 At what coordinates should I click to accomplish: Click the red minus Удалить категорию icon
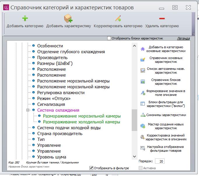pos(162,19)
